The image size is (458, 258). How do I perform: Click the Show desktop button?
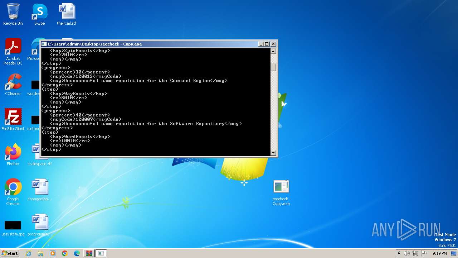[454, 253]
